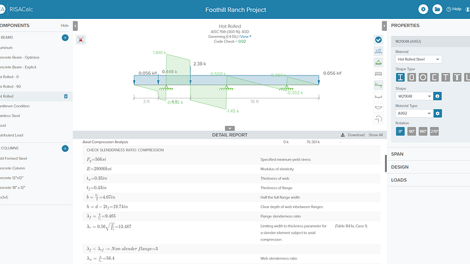This screenshot has height=264, width=470.
Task: Open the governing load View dropdown
Action: tap(246, 37)
